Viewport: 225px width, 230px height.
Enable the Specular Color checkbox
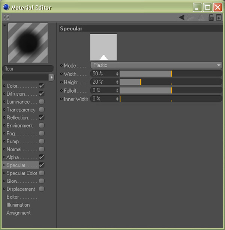coord(42,173)
